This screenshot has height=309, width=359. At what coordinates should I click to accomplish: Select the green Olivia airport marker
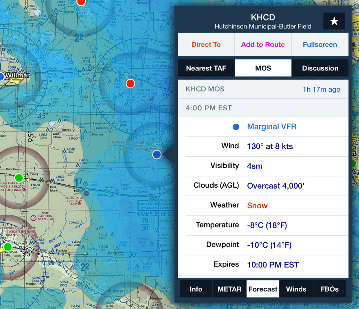tap(19, 177)
